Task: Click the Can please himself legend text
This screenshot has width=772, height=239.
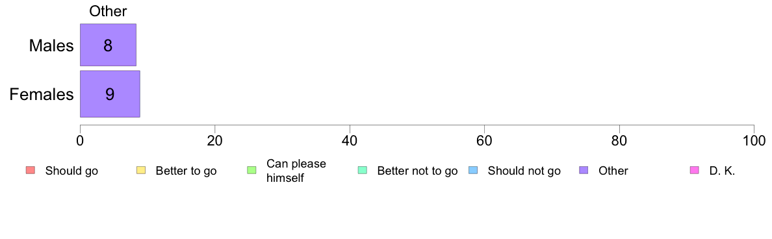Action: [x=296, y=171]
